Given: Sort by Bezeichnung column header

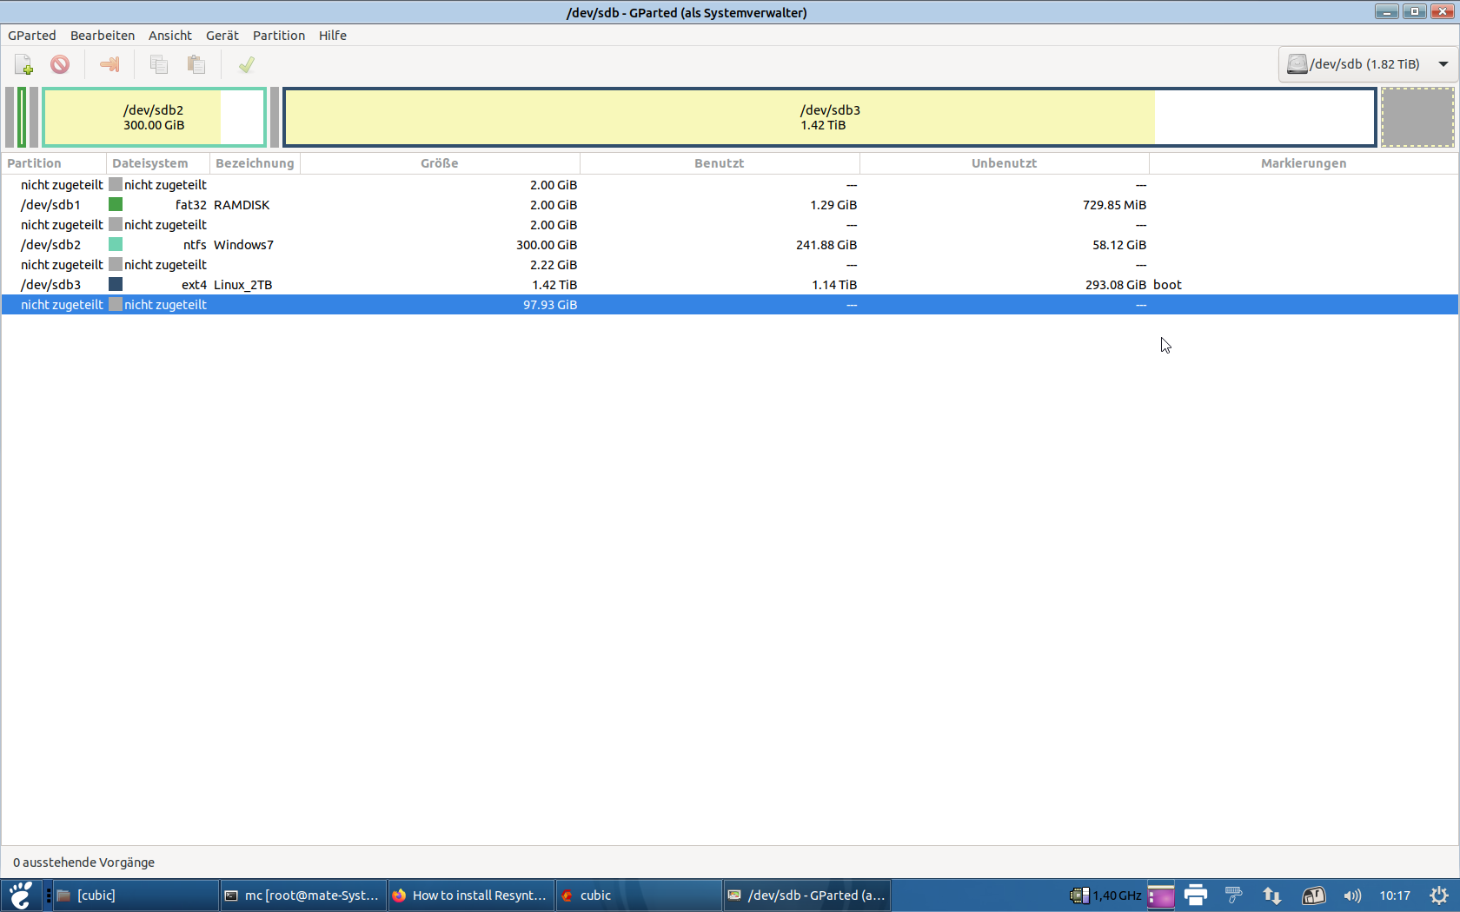Looking at the screenshot, I should [x=255, y=163].
